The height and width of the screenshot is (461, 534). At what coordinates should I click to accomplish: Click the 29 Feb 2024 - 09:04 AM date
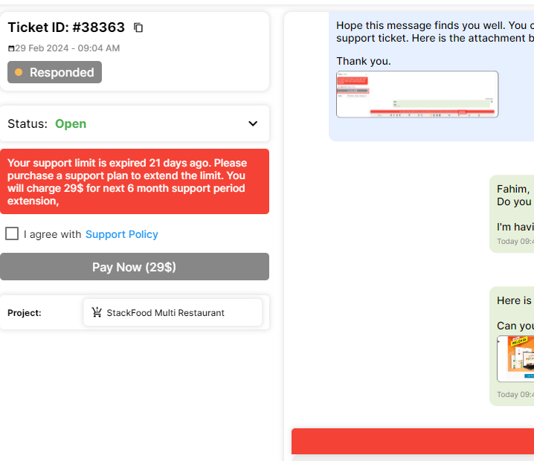[67, 48]
